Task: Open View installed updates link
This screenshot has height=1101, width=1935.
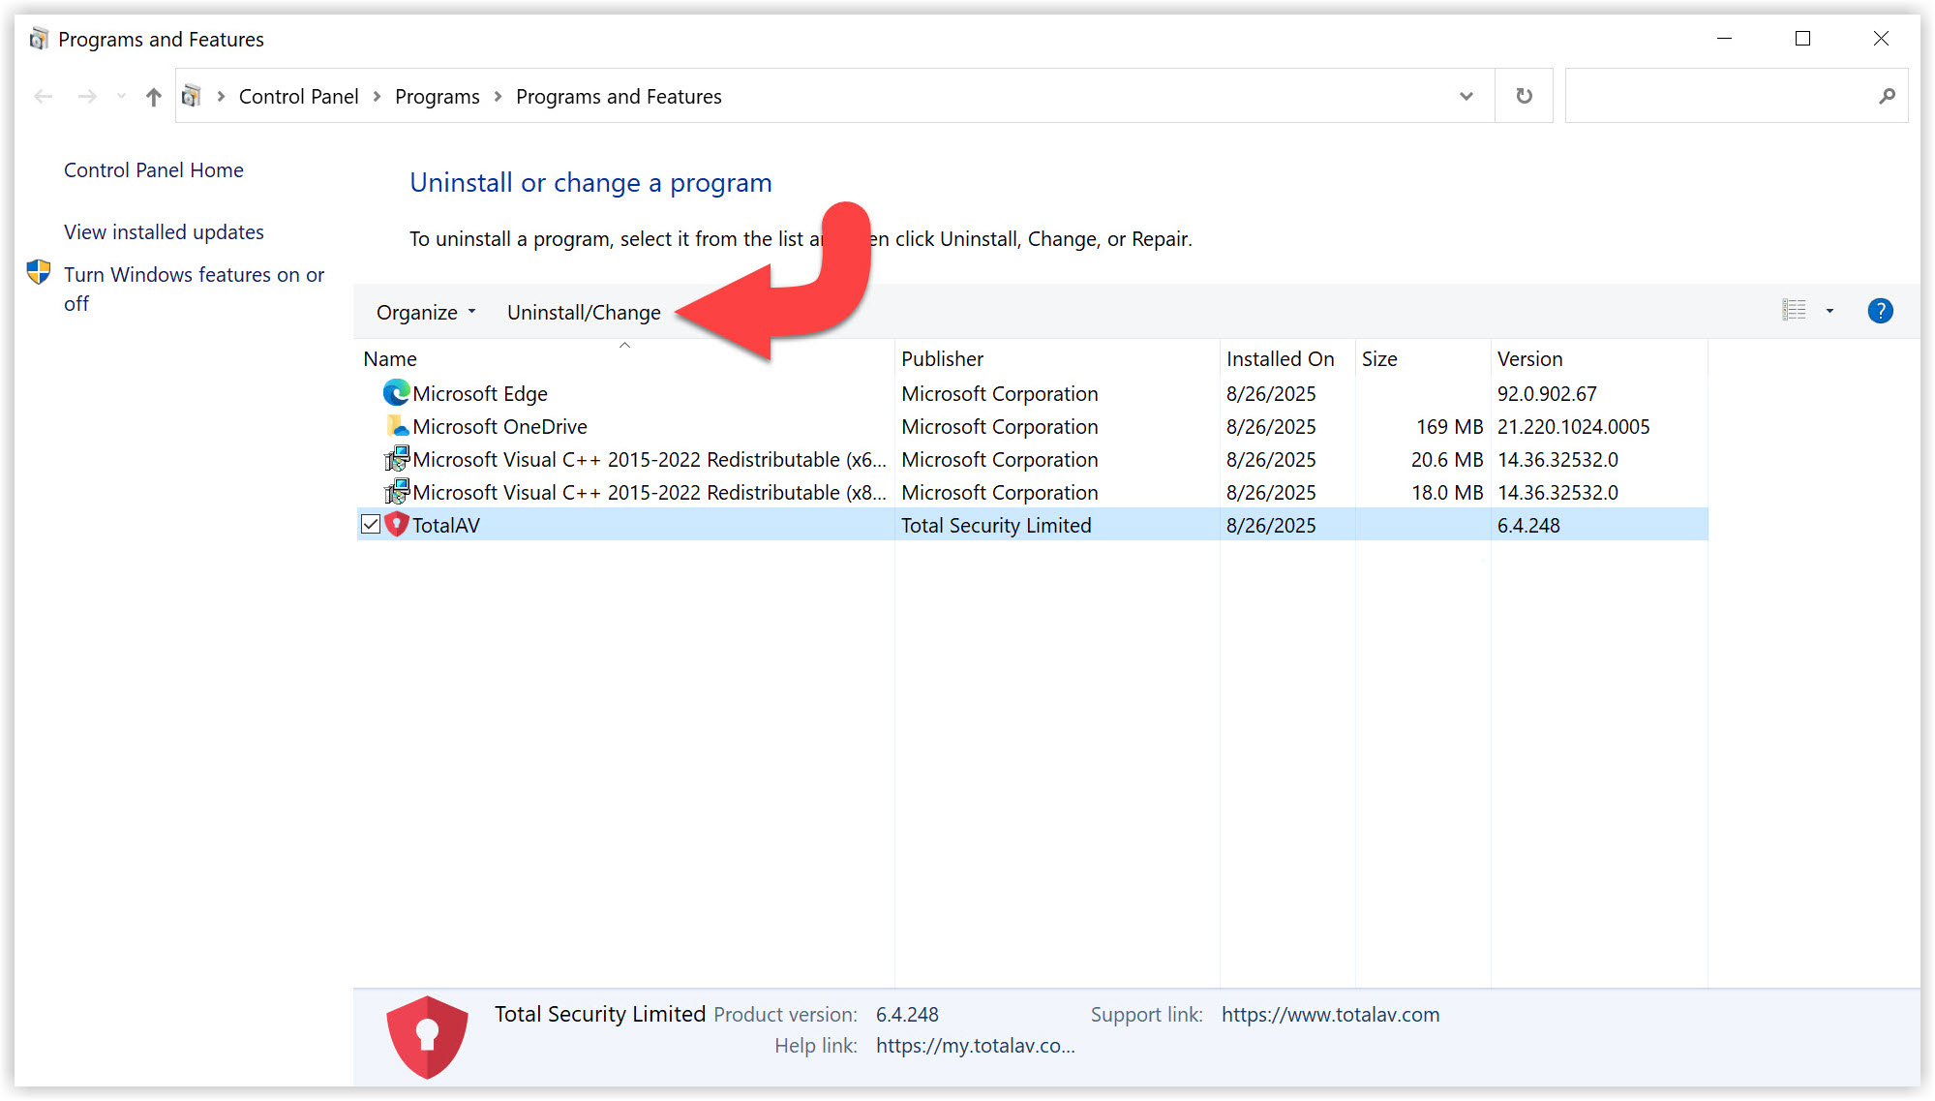Action: 164,232
